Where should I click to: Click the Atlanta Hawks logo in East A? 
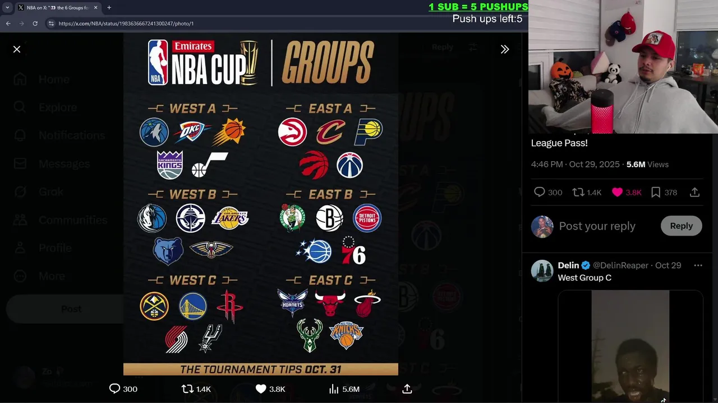[x=293, y=133]
